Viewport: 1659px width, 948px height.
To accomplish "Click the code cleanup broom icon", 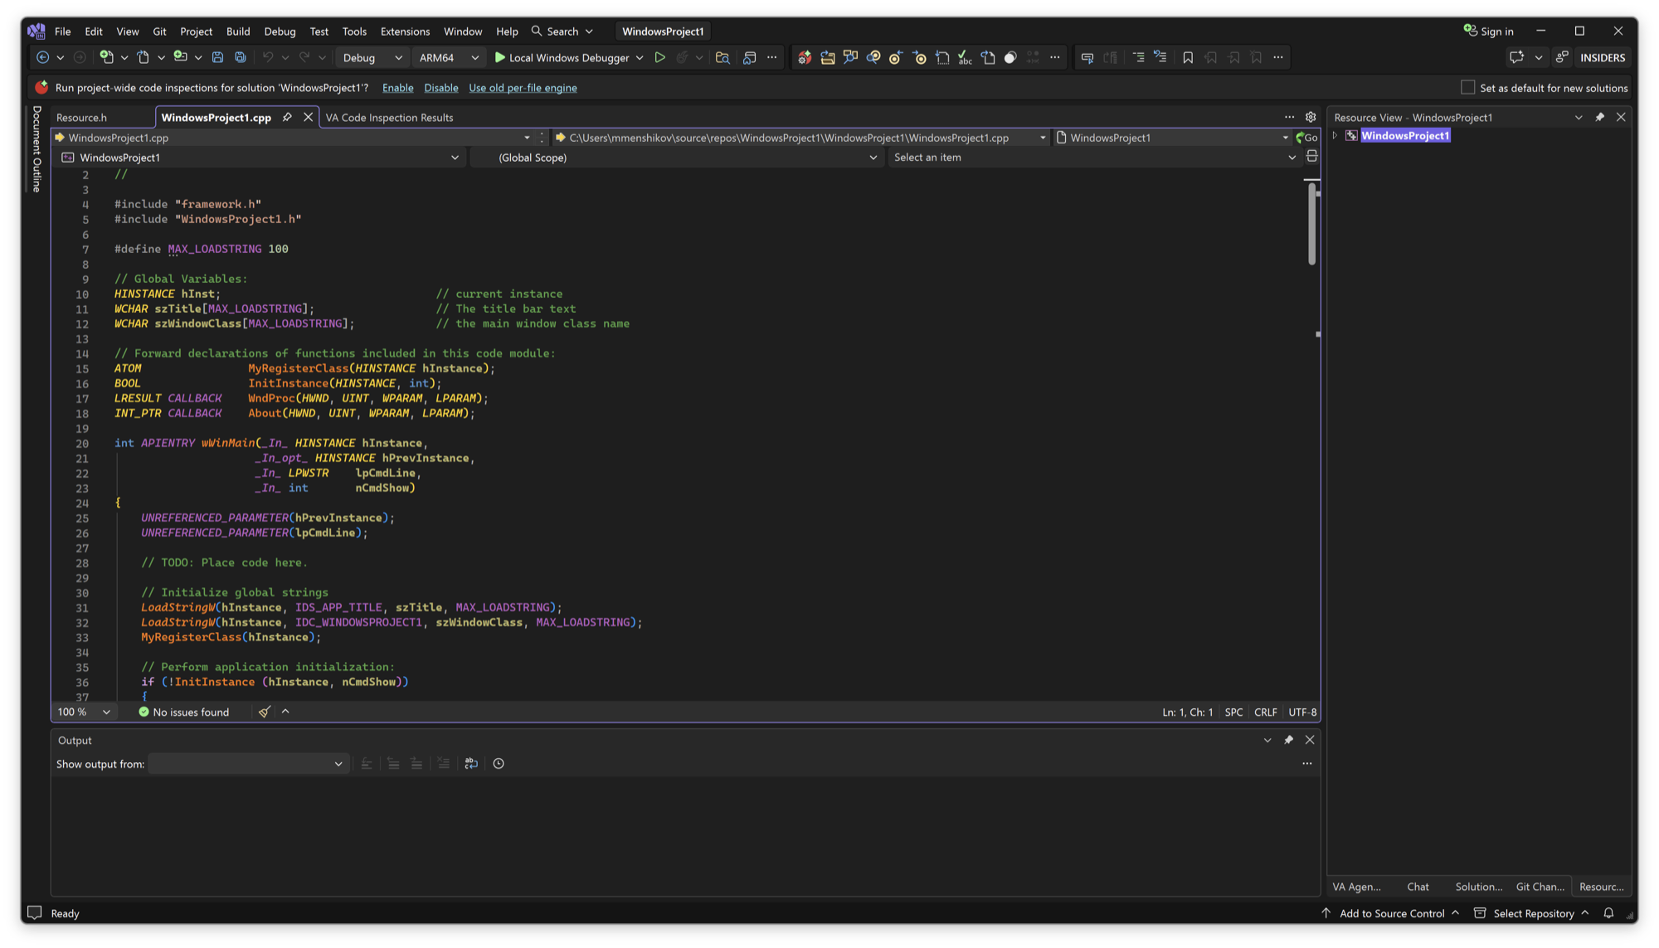I will tap(264, 712).
